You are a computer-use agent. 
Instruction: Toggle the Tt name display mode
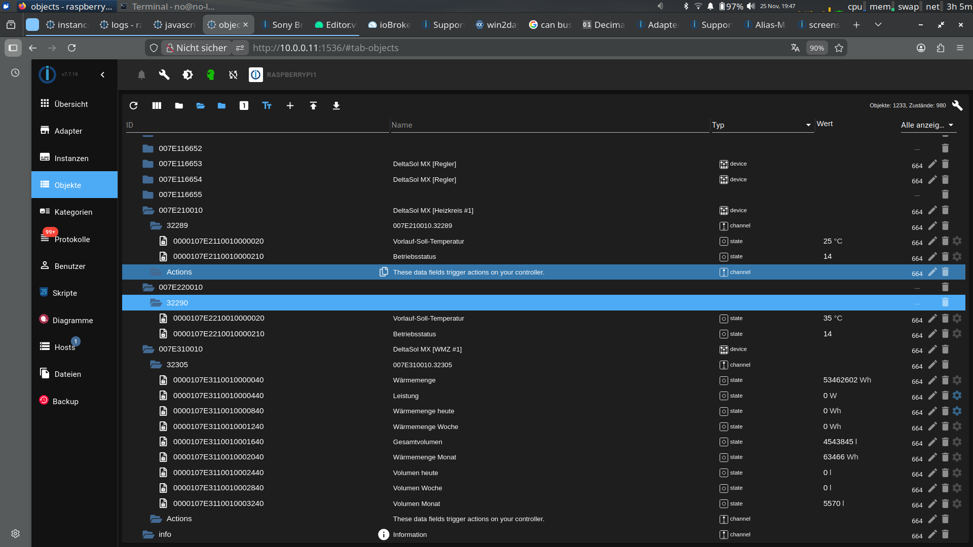pyautogui.click(x=267, y=105)
